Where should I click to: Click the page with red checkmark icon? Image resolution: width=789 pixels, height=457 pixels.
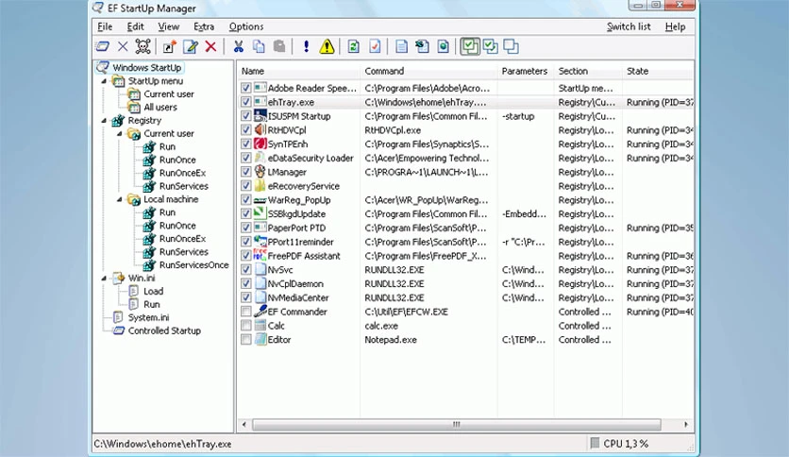tap(375, 47)
